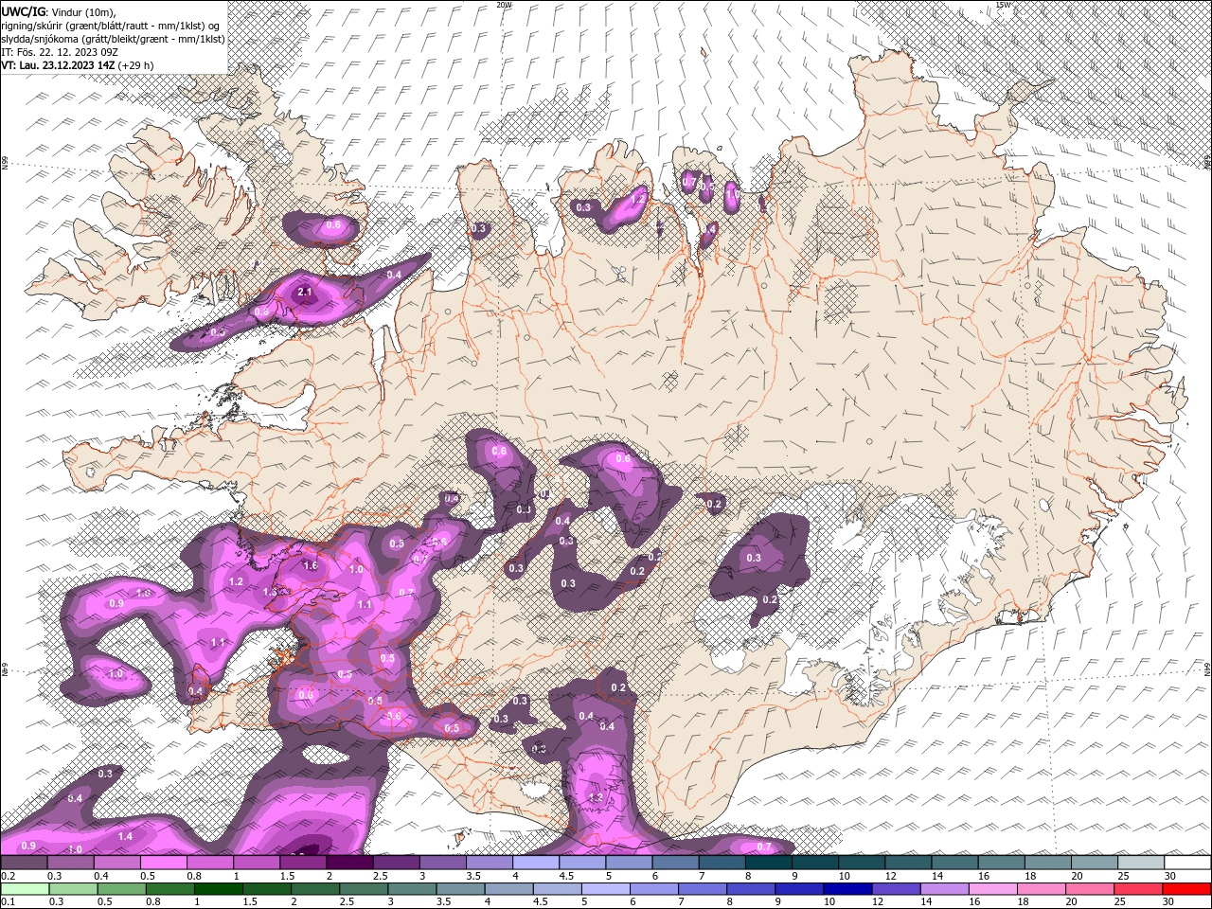The height and width of the screenshot is (909, 1212).
Task: Click the '1.6' precipitation value on the map
Action: tap(310, 565)
